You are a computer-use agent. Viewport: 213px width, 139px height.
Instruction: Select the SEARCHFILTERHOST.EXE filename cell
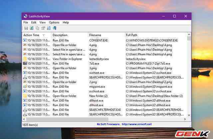coord(105,109)
